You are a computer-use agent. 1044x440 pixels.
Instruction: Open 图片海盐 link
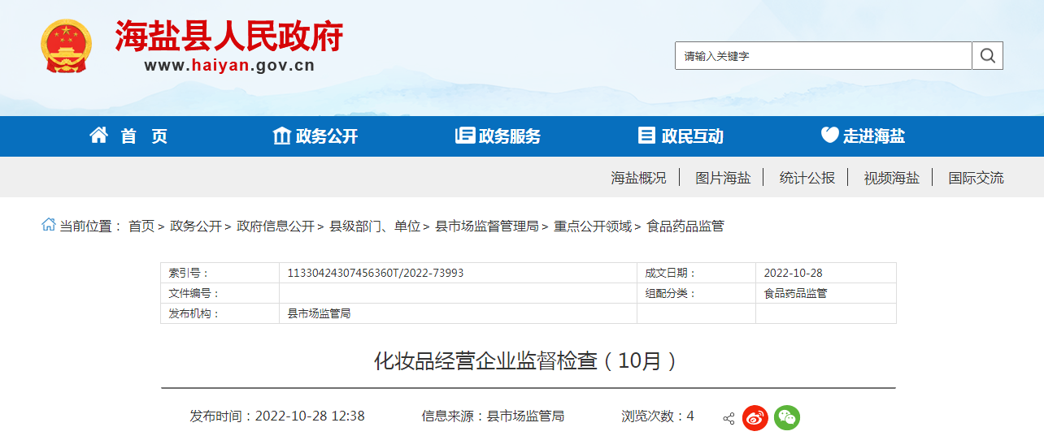point(723,178)
